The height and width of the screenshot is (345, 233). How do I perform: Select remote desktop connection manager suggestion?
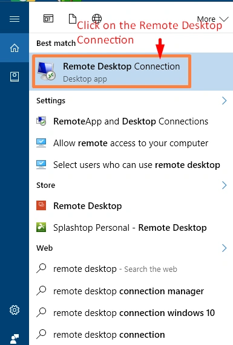tap(131, 291)
